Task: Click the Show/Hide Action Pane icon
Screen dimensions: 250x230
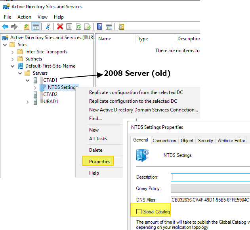Action: pos(109,27)
